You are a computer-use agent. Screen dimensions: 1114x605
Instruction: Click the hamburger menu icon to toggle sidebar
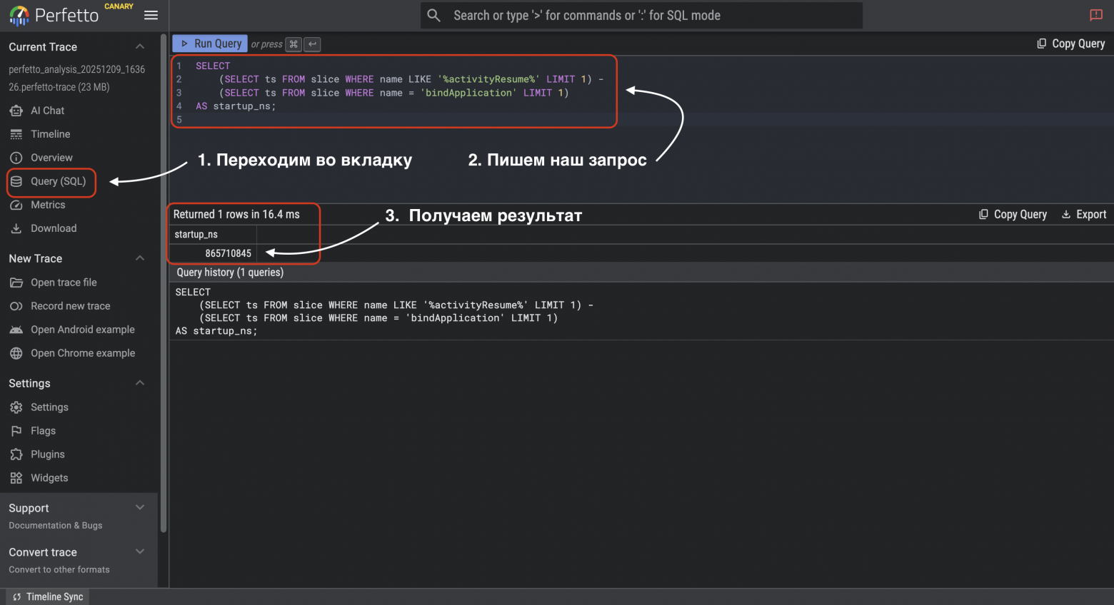click(151, 15)
